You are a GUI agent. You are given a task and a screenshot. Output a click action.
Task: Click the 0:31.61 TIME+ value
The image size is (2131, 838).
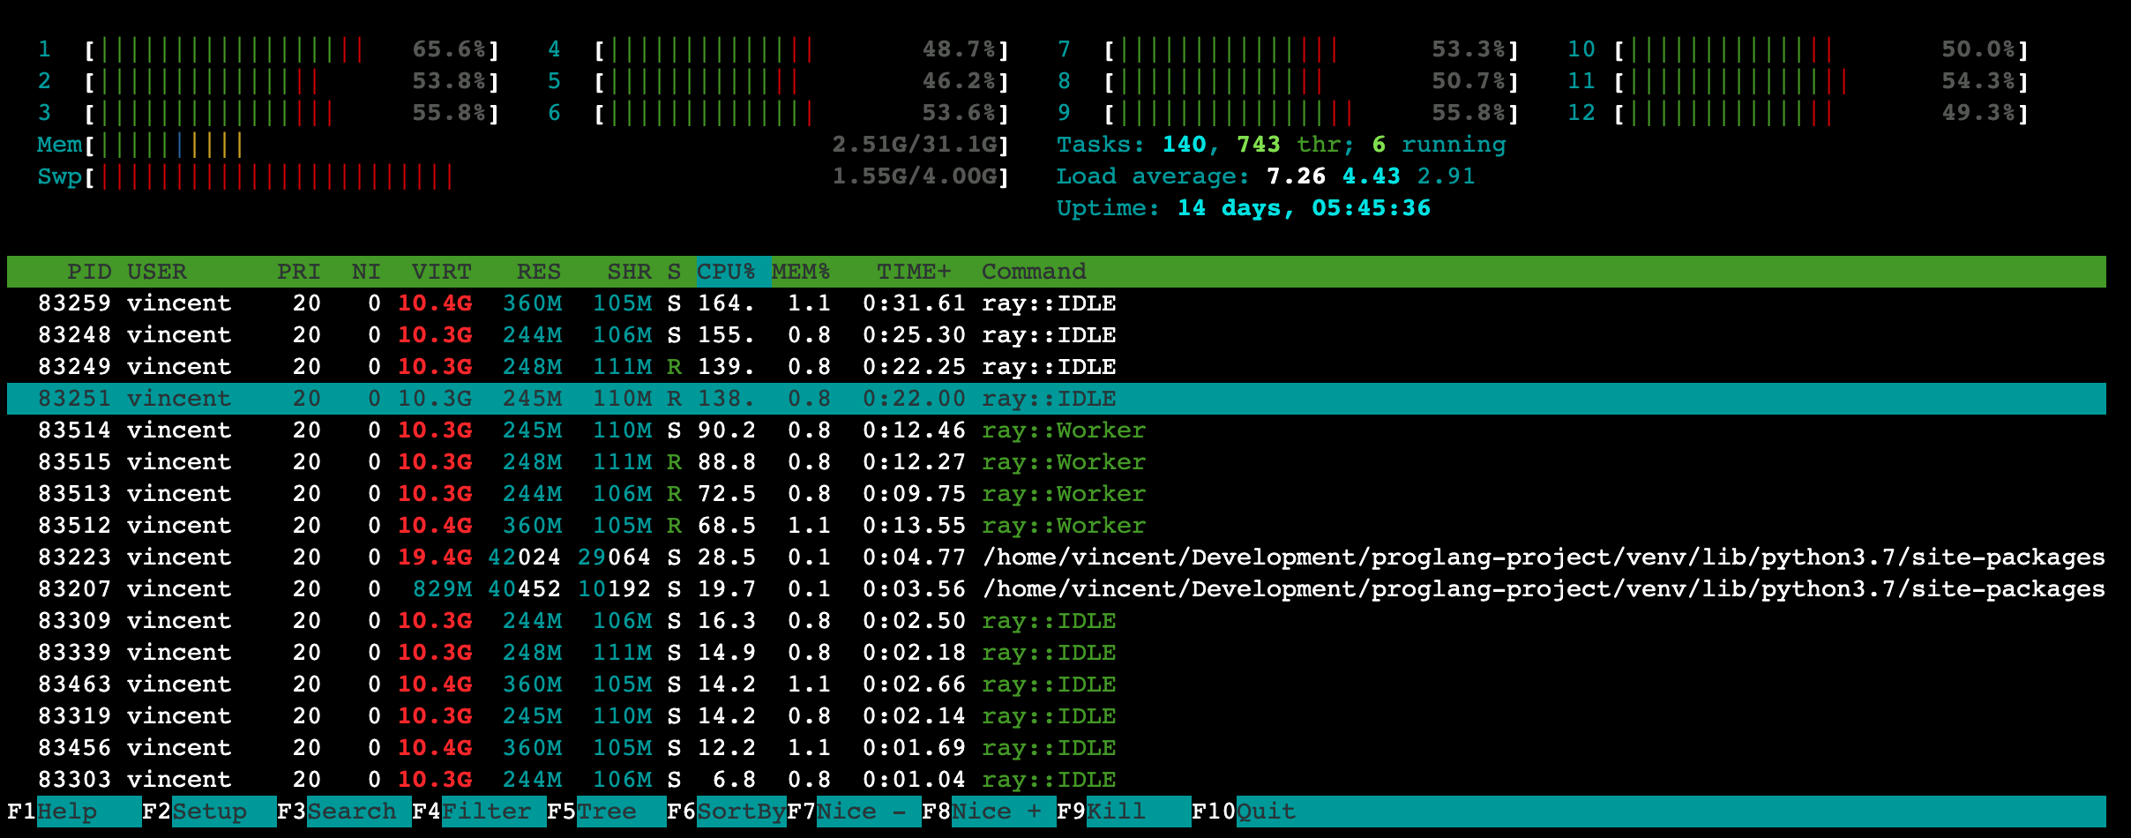point(914,303)
